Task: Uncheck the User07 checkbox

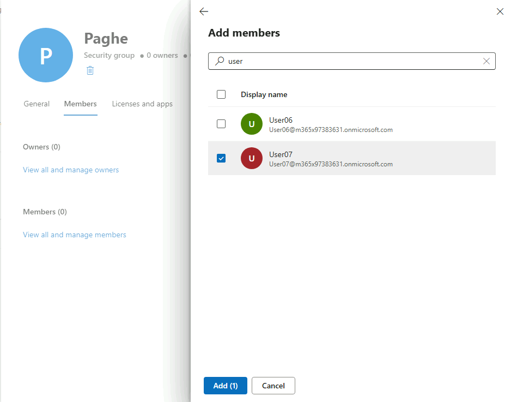Action: (221, 158)
